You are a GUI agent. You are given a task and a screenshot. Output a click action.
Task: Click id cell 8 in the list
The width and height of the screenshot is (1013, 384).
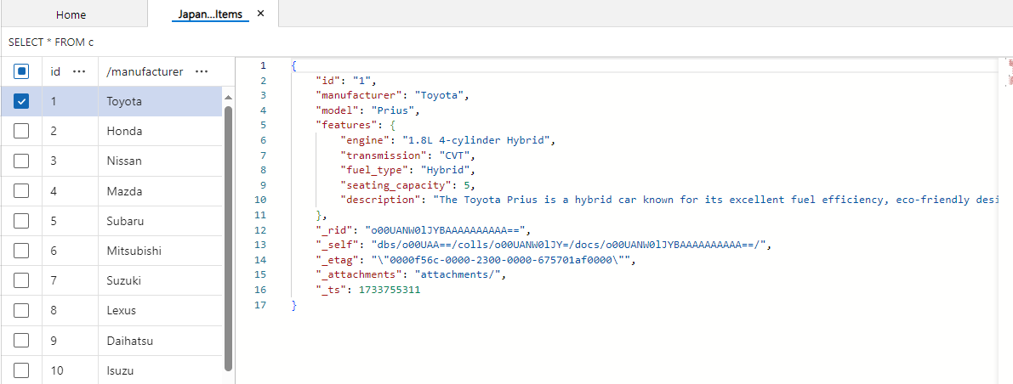(71, 310)
